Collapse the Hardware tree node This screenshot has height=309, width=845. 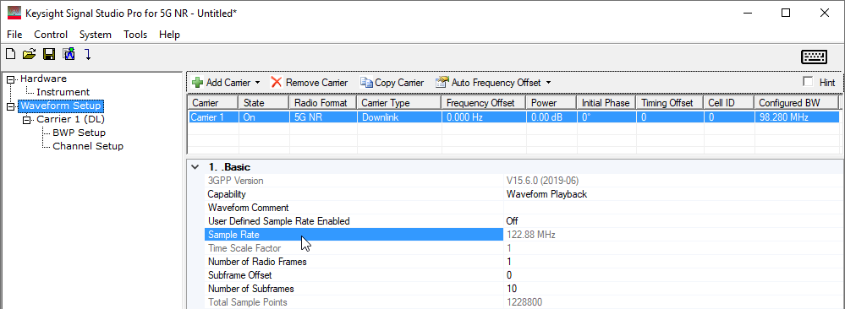11,79
